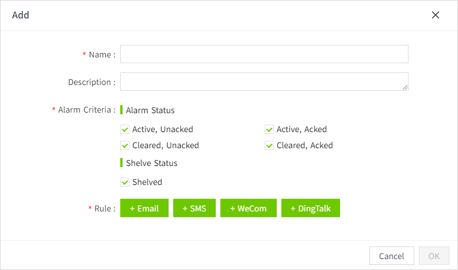Add an SMS notification rule
Image resolution: width=458 pixels, height=270 pixels.
pyautogui.click(x=194, y=208)
